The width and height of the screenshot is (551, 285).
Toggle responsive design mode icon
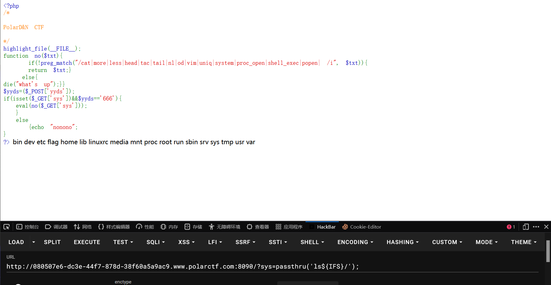click(x=526, y=227)
